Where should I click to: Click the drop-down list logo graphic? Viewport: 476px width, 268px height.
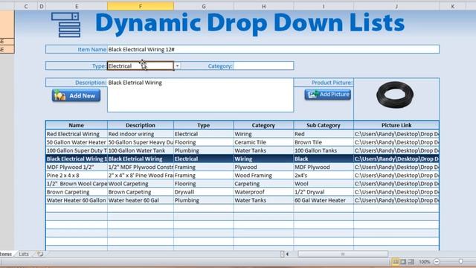coord(66,25)
